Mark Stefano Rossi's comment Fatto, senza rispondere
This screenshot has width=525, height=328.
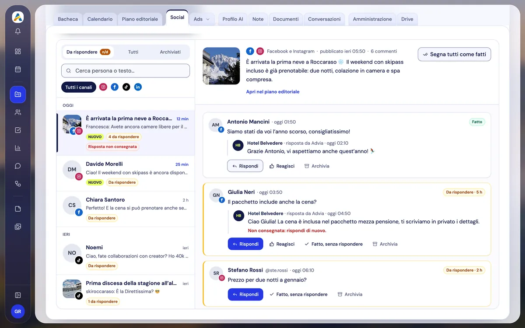point(298,294)
